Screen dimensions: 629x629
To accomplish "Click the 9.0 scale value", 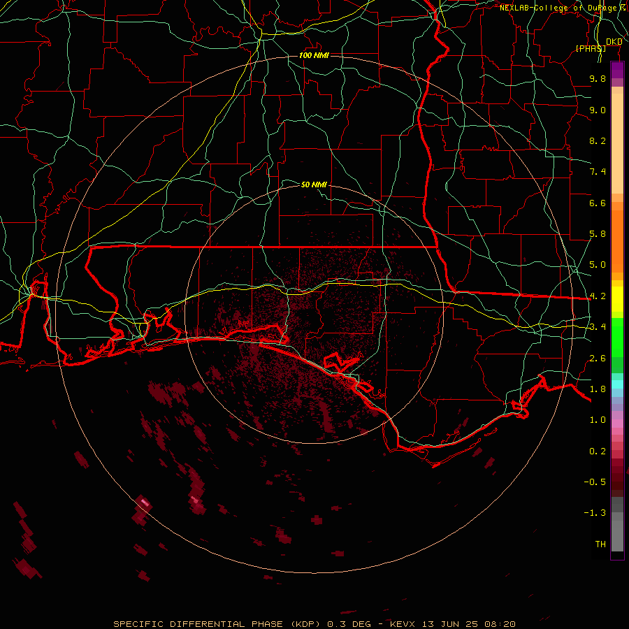I will 598,110.
